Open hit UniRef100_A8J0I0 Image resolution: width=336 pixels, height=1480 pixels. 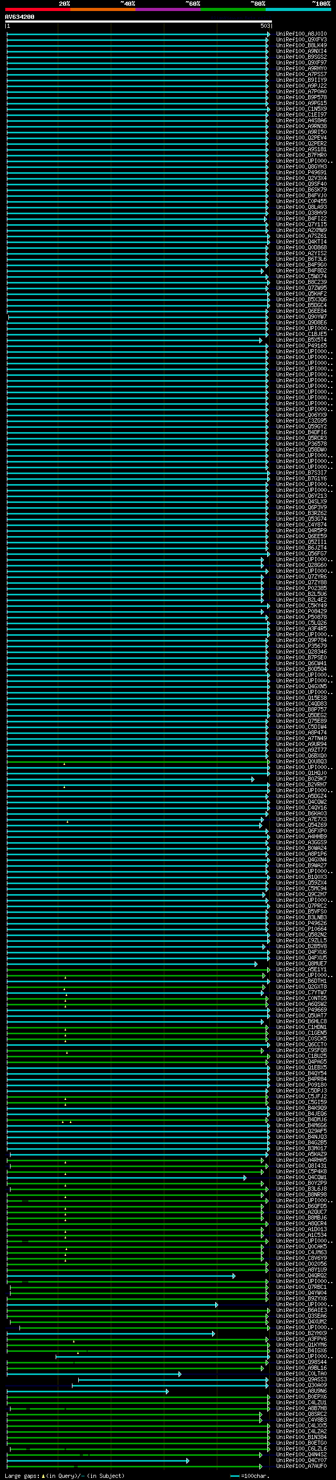coord(301,34)
